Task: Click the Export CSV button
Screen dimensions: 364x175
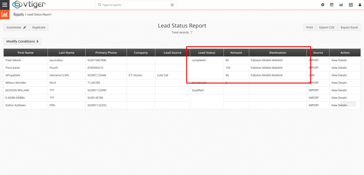Action: click(x=327, y=27)
